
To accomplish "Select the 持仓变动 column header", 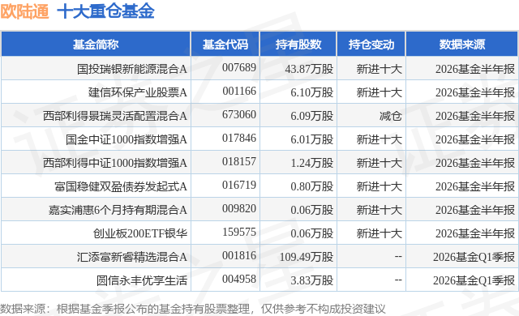I will 371,45.
